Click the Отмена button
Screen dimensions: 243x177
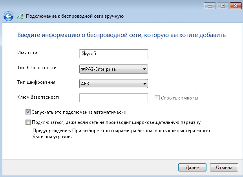[x=224, y=168]
